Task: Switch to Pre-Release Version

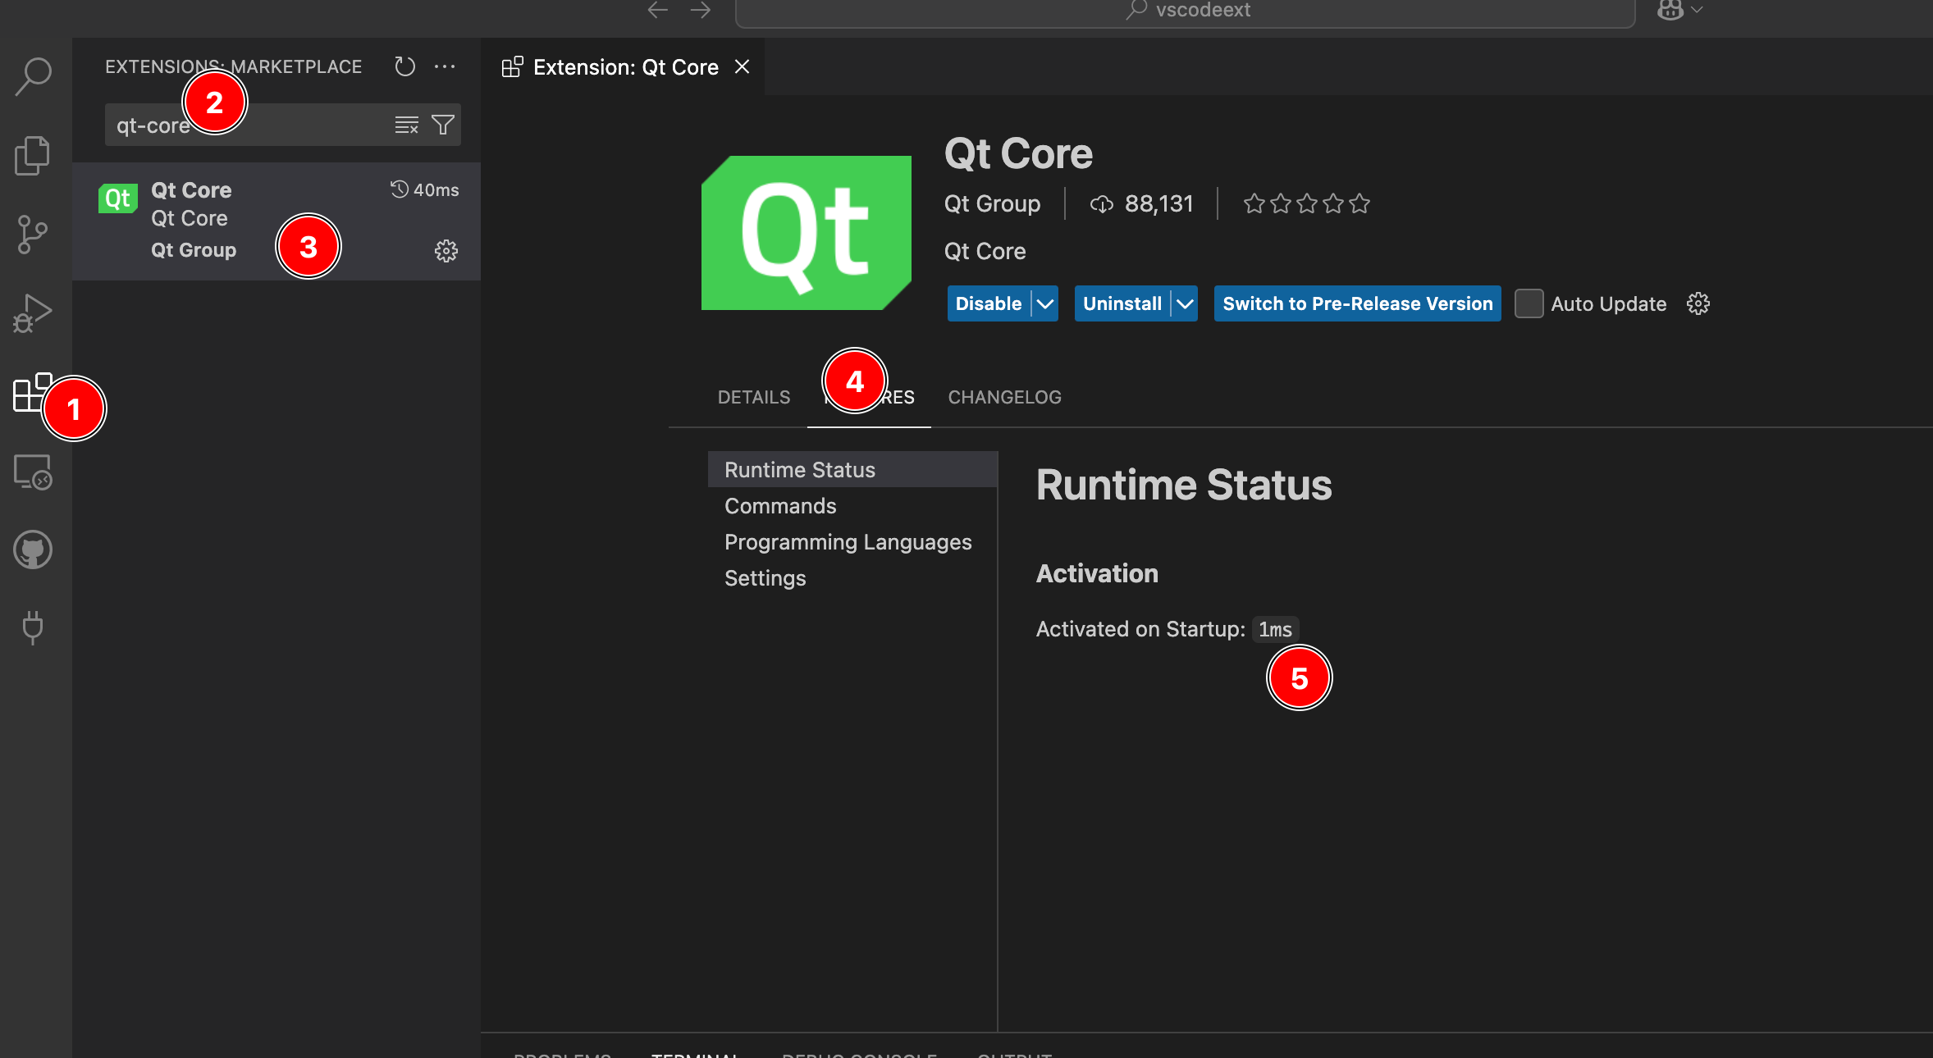Action: click(x=1358, y=303)
